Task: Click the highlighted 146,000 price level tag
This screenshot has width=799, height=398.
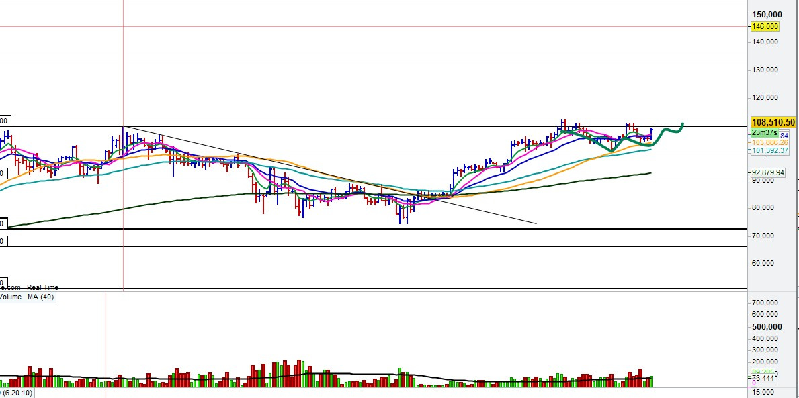Action: [765, 26]
